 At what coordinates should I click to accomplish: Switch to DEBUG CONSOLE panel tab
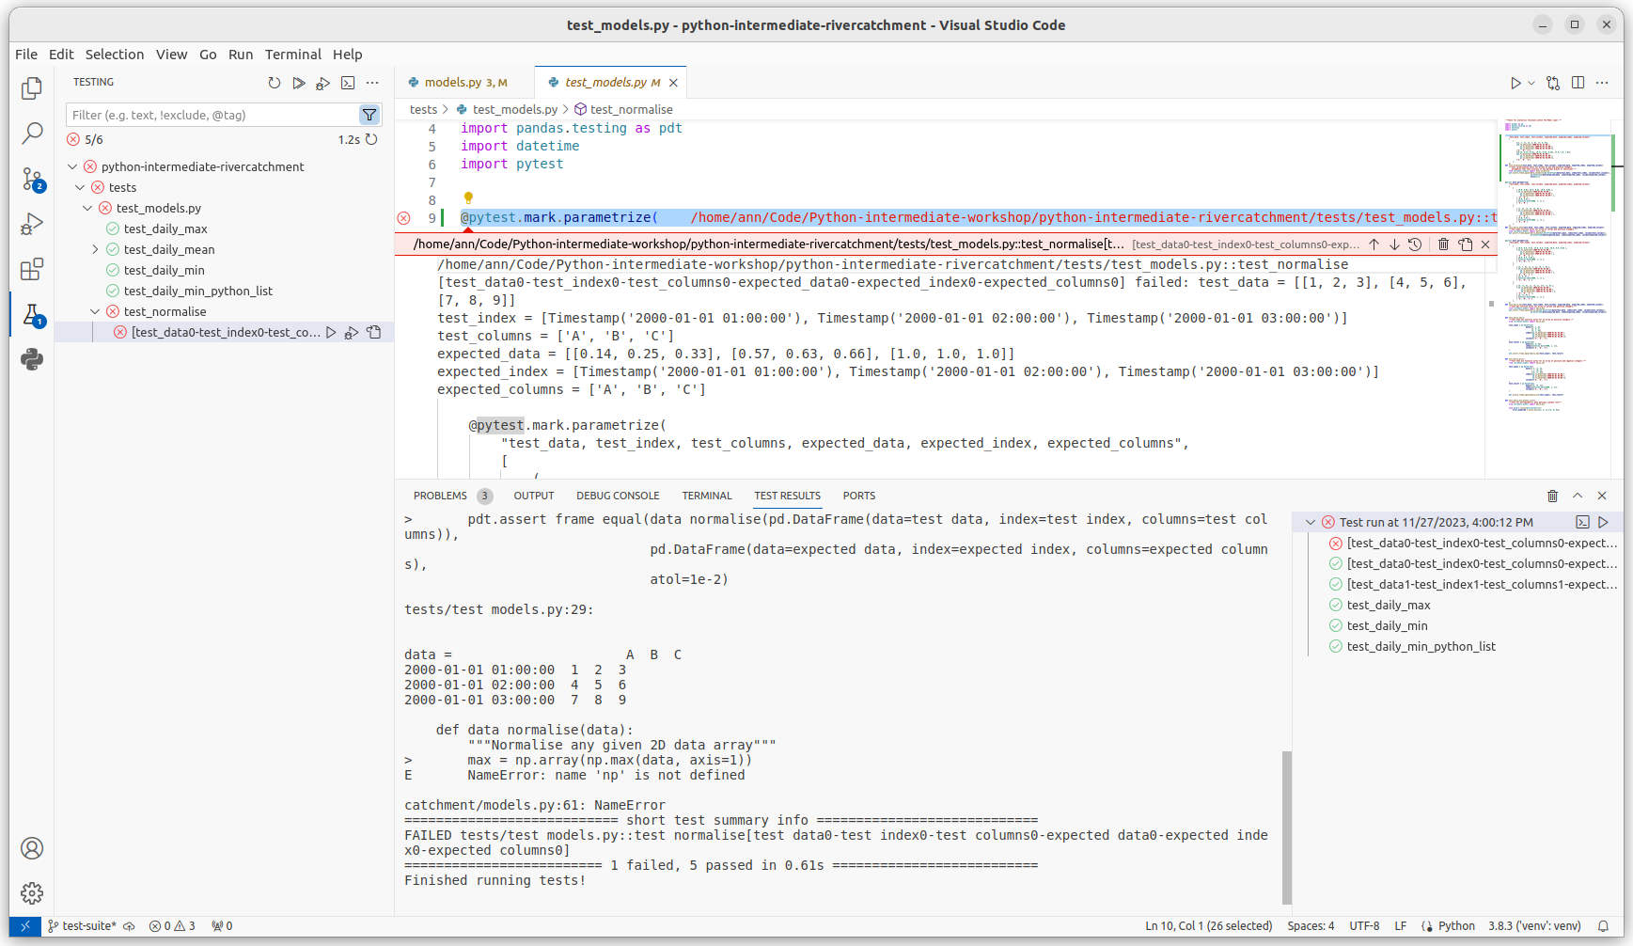(x=618, y=496)
